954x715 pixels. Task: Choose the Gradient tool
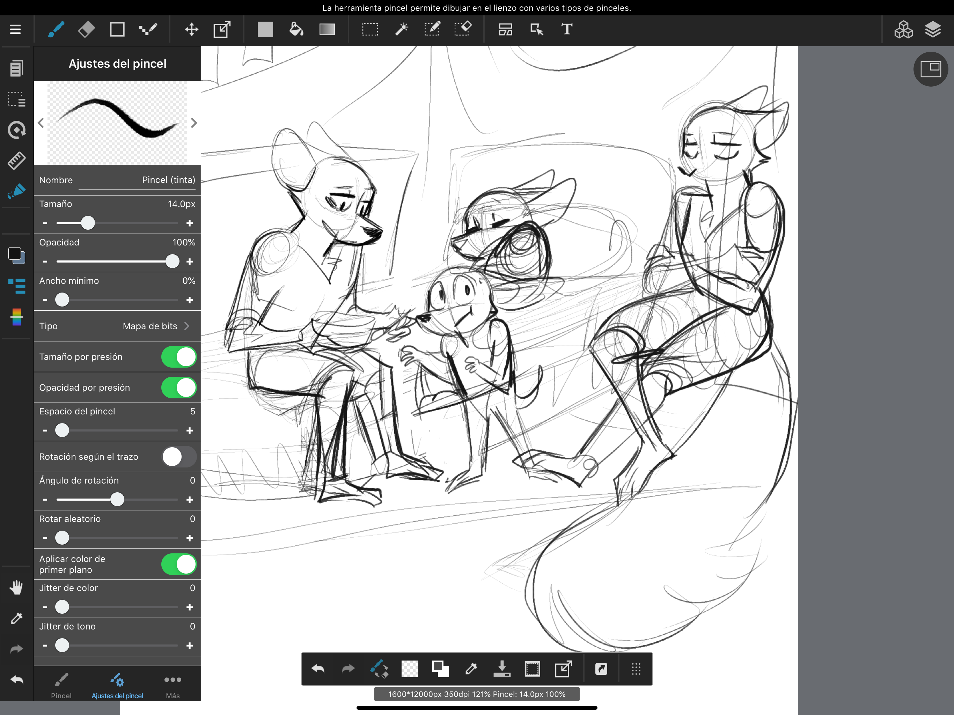(327, 29)
